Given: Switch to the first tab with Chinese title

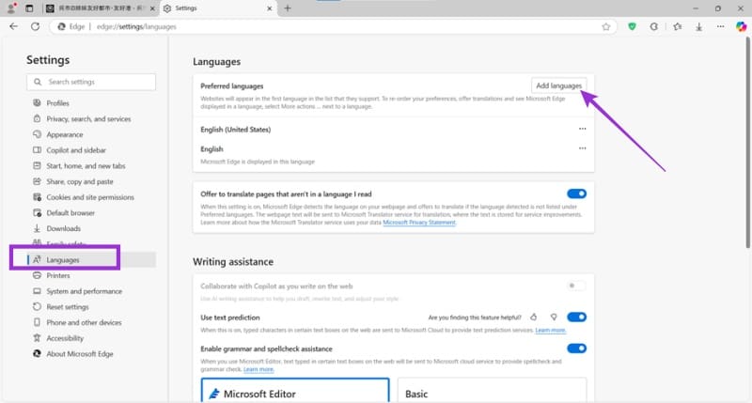Looking at the screenshot, I should click(x=101, y=8).
